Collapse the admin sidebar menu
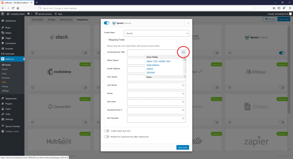293x159 pixels. 12,131
